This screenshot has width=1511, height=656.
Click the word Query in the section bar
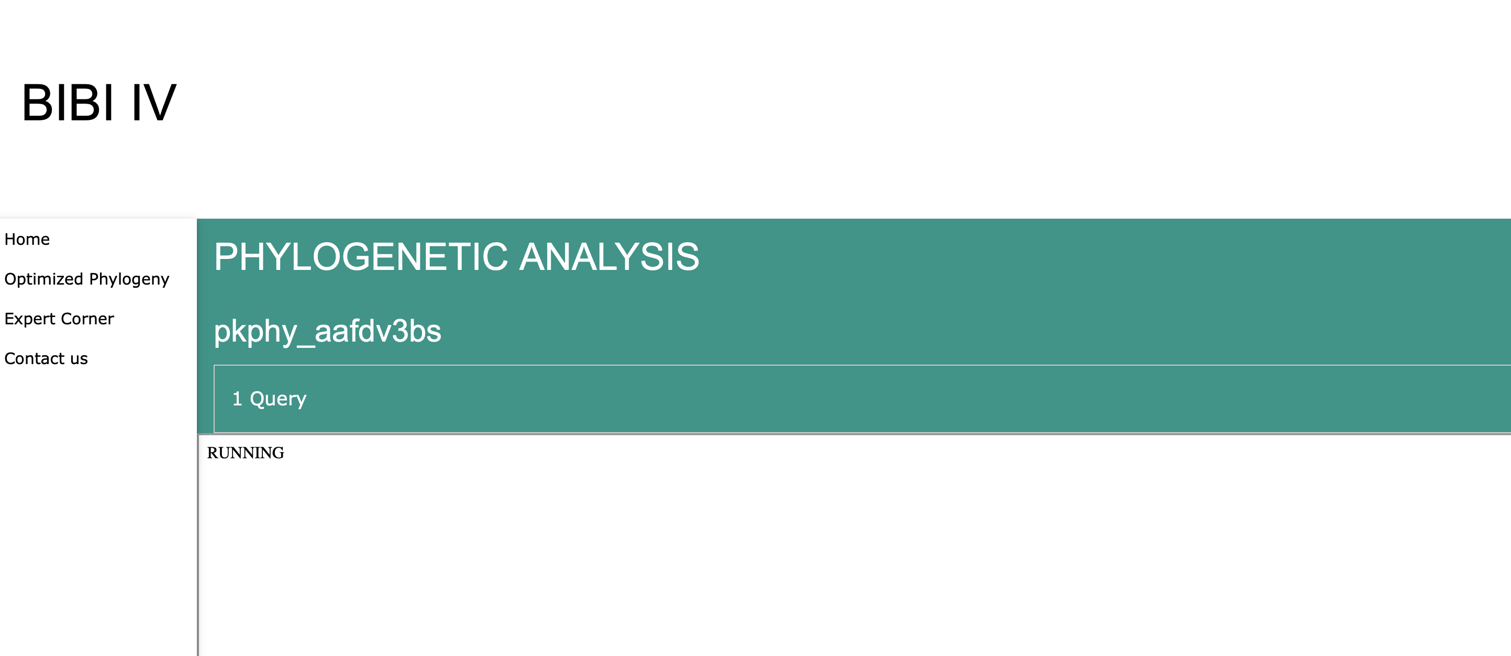(x=278, y=399)
